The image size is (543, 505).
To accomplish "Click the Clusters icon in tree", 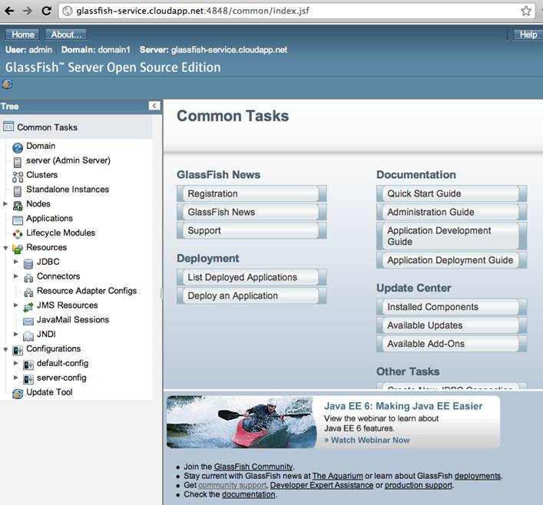I will point(18,176).
